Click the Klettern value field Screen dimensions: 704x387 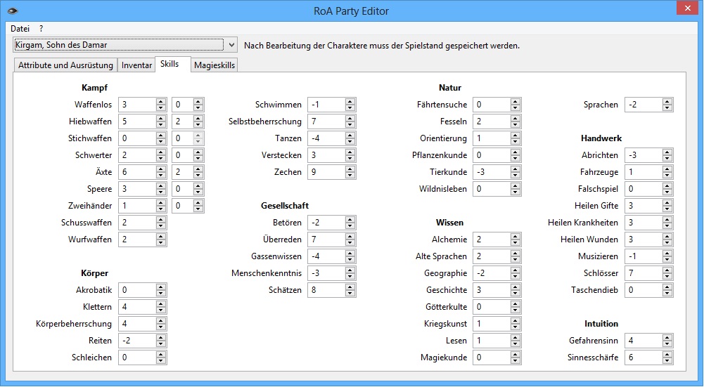point(136,307)
